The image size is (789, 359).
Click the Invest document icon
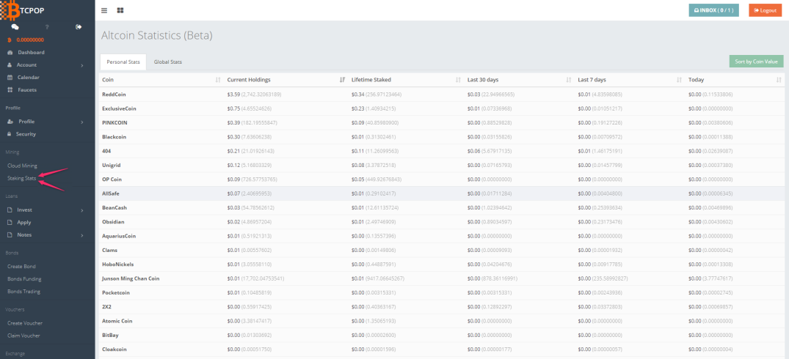coord(10,210)
